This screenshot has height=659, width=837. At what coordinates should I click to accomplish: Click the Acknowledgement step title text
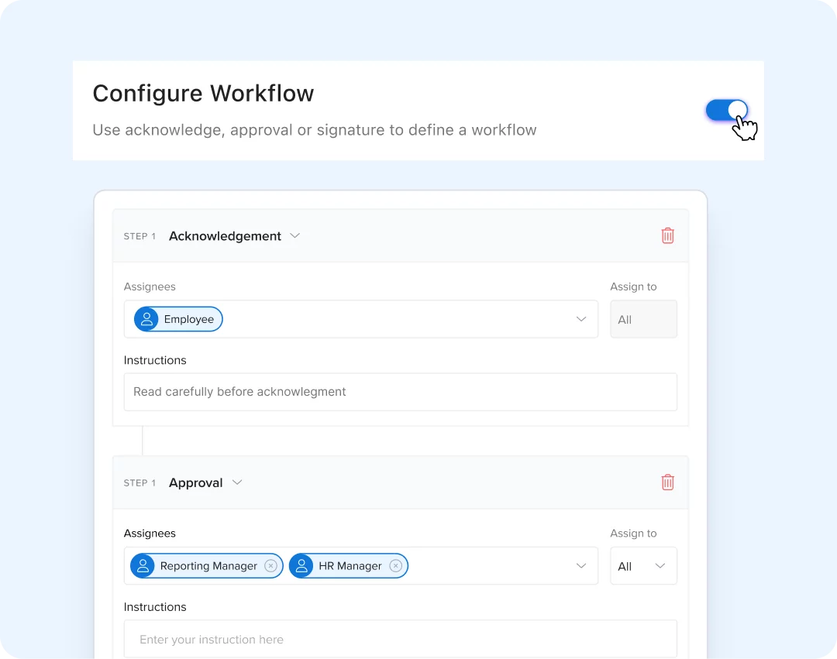pos(225,236)
